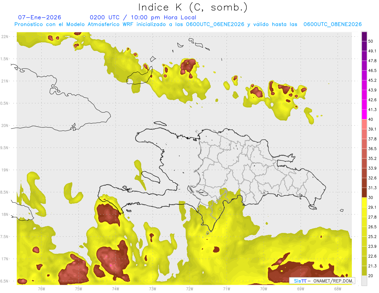This screenshot has width=379, height=293.
Task: Click legend value "47.8"
Action: pos(372,61)
